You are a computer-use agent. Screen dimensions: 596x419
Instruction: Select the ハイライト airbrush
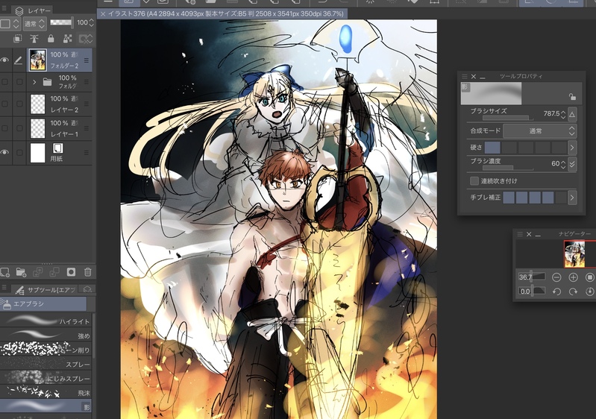(x=46, y=321)
